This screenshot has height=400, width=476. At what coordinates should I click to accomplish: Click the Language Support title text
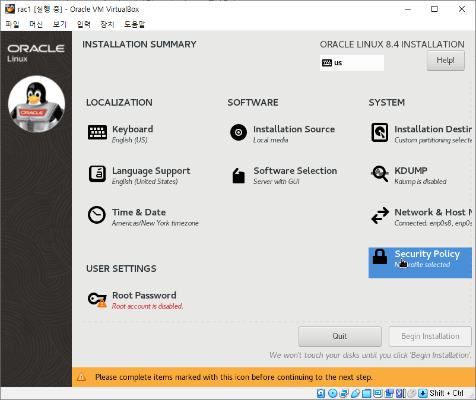151,171
